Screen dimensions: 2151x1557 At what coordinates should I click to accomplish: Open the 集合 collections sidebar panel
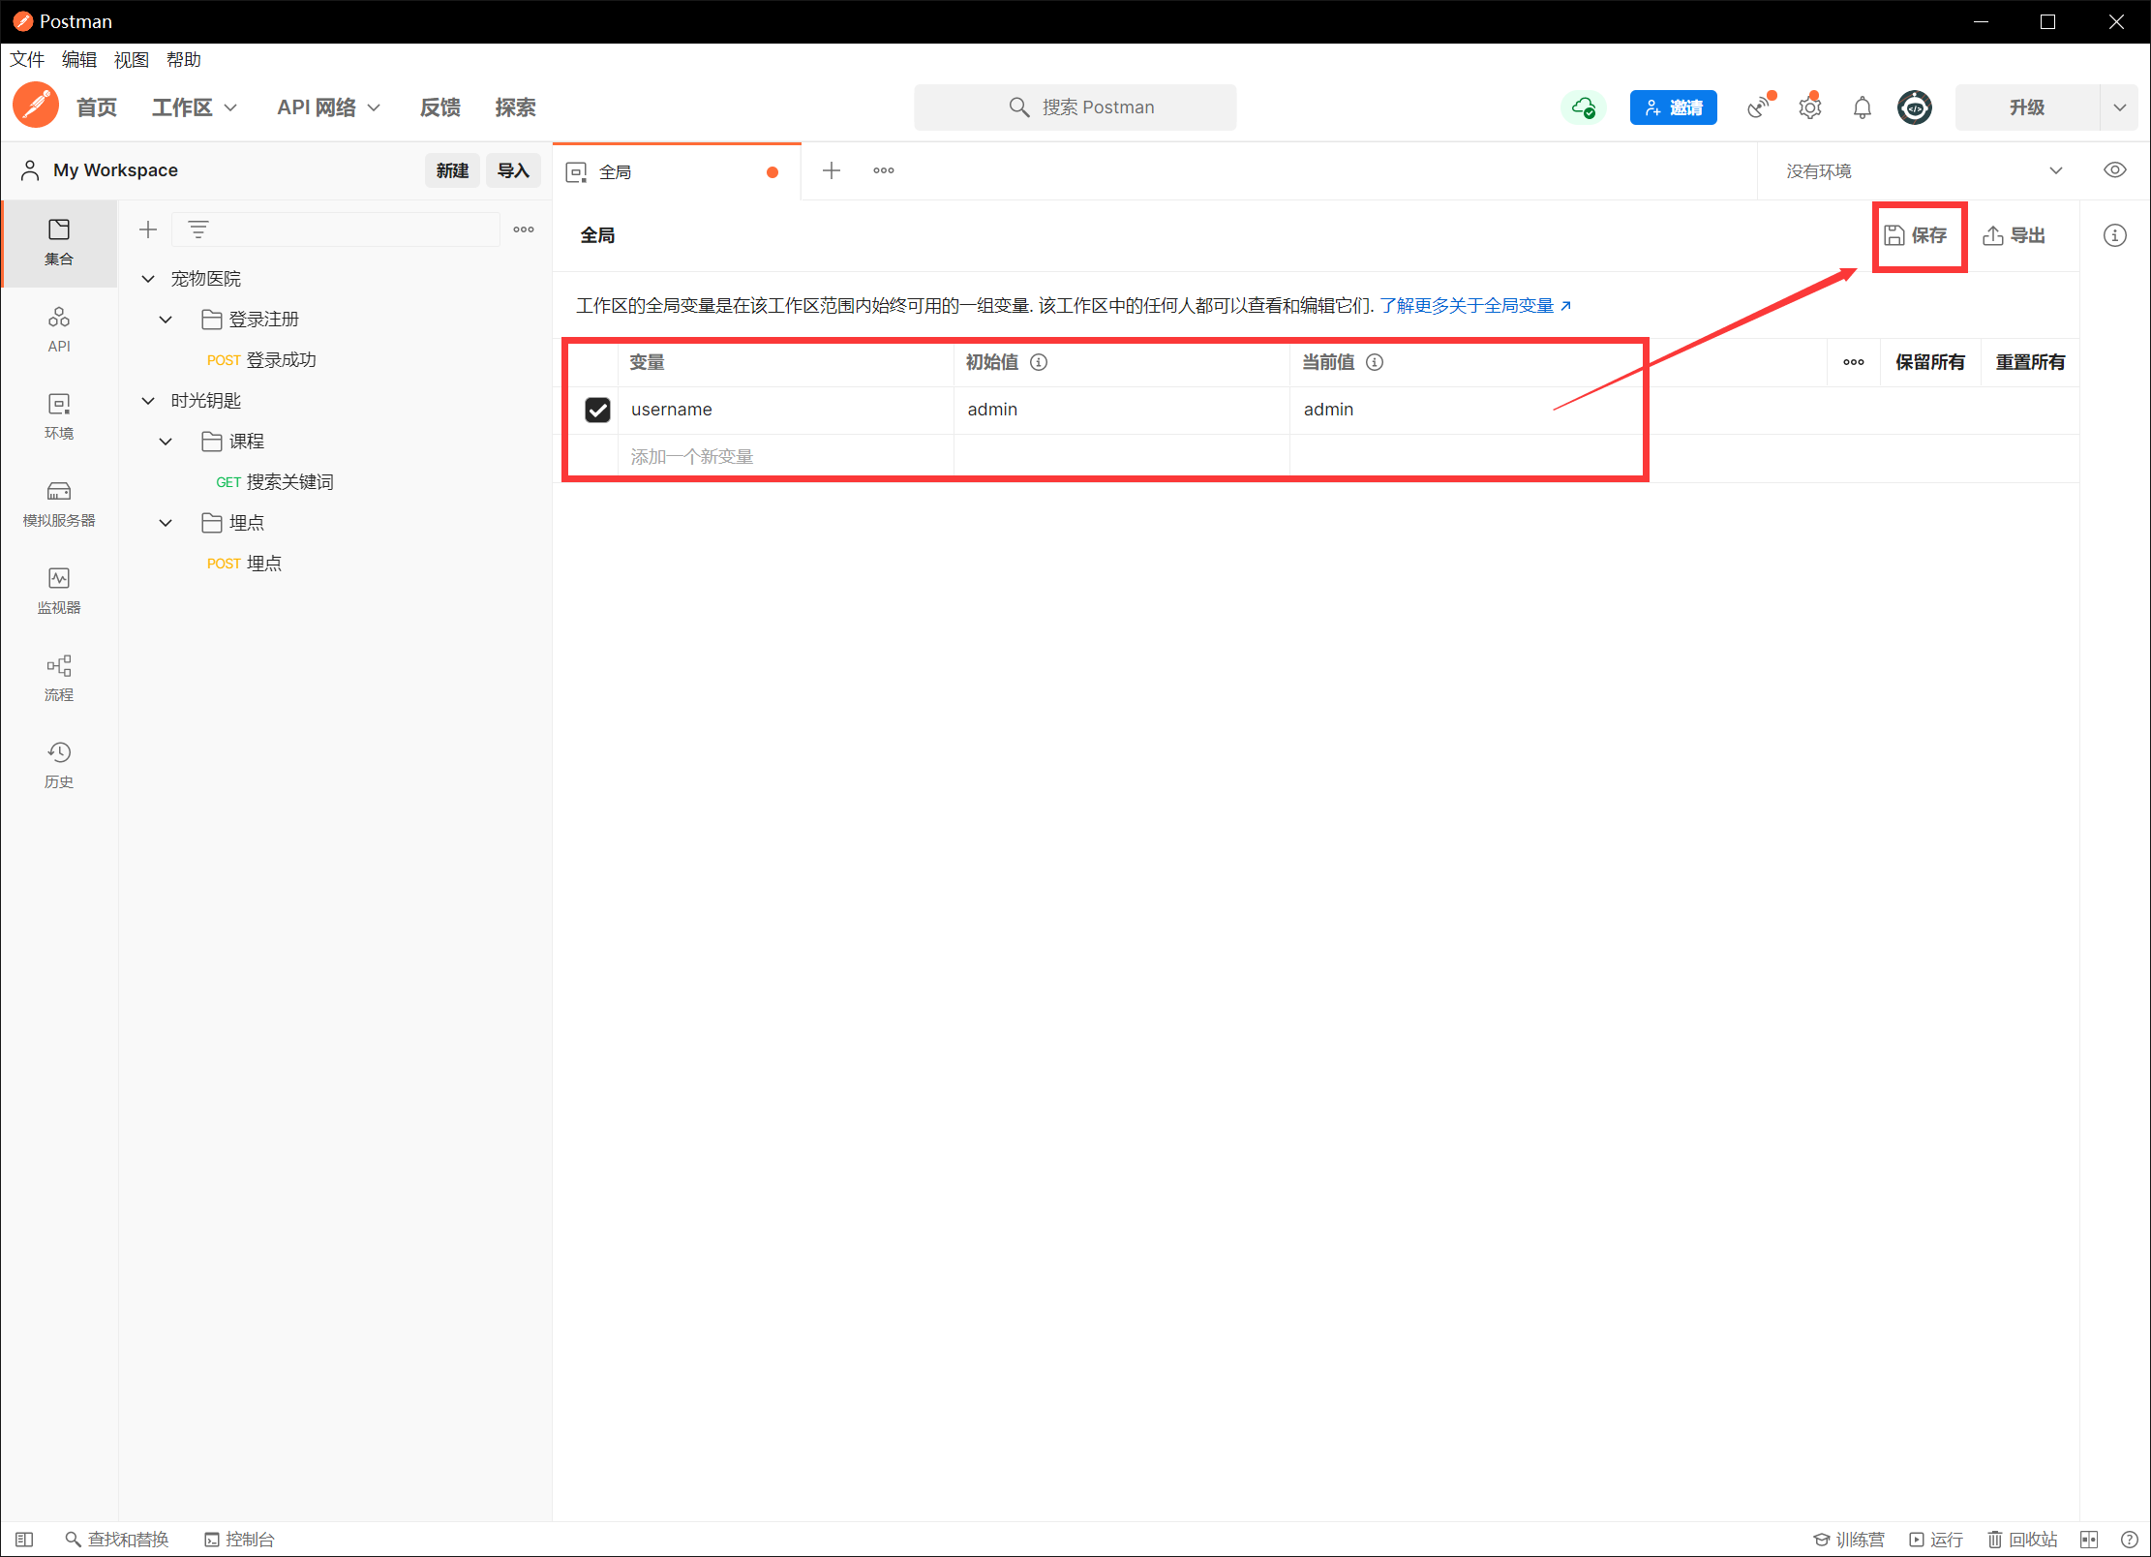point(58,242)
